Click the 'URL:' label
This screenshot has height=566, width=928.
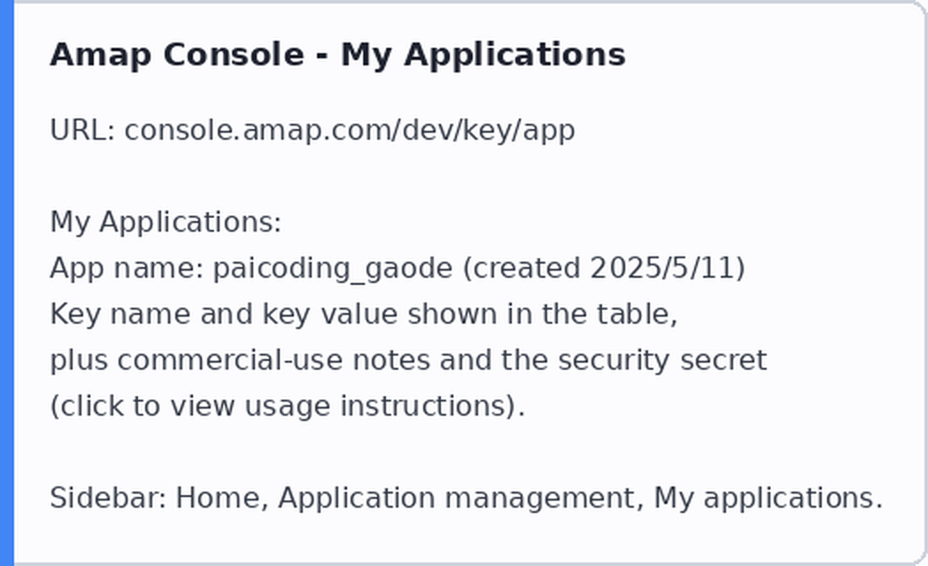pos(83,129)
